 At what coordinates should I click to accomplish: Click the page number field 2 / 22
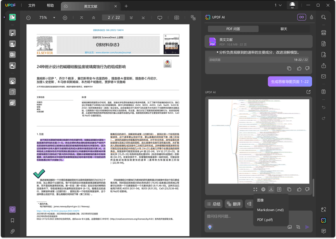tap(113, 17)
